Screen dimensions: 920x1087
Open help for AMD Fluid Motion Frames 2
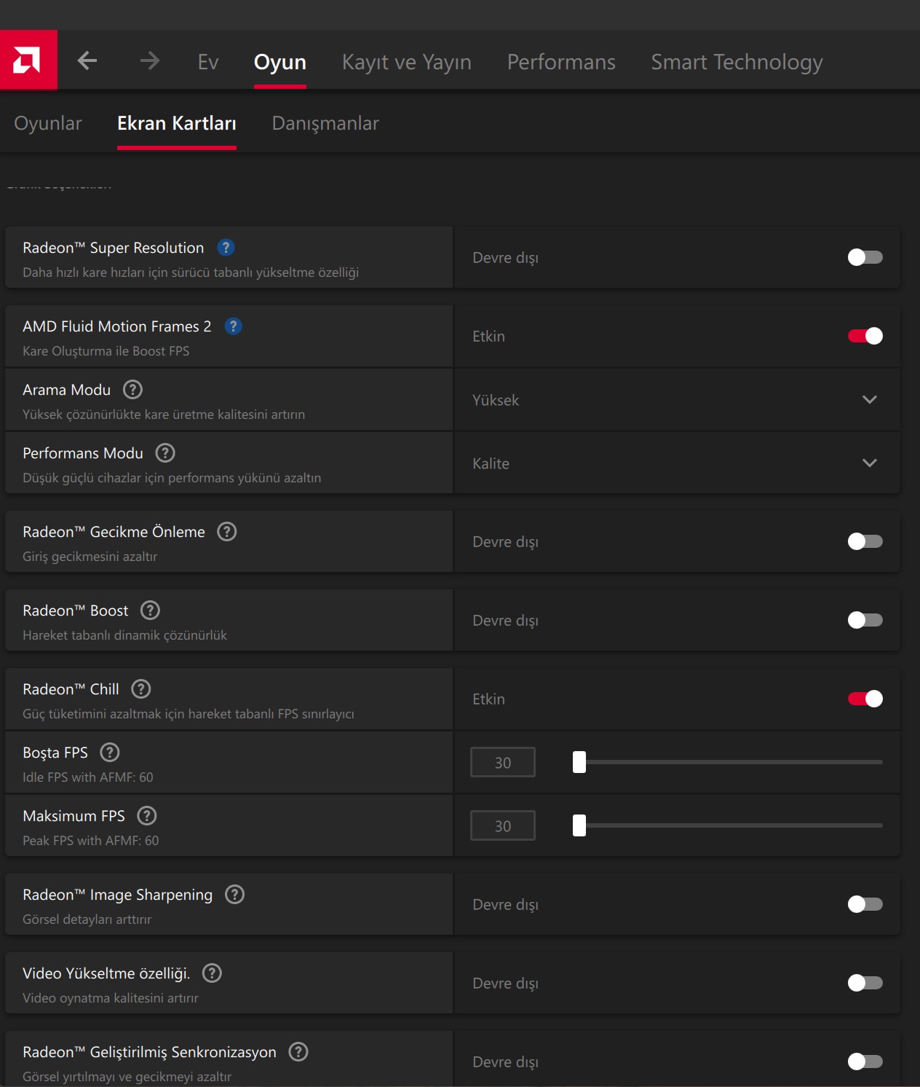pyautogui.click(x=234, y=326)
